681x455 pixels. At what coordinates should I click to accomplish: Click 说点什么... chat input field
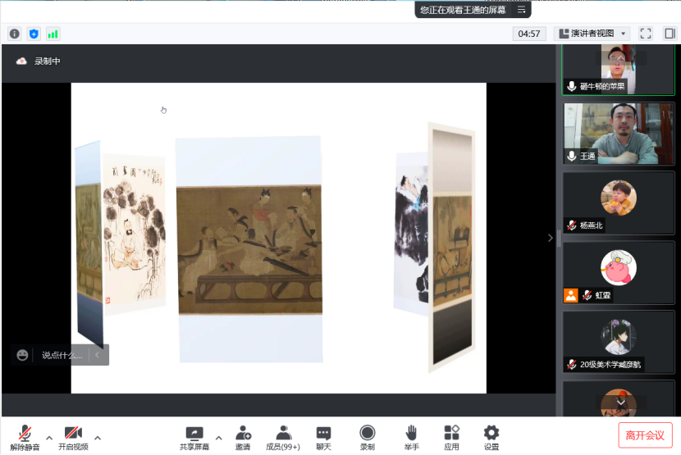click(62, 355)
